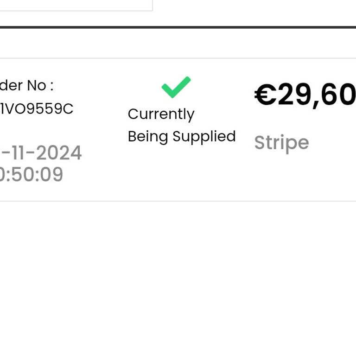Screen dimensions: 356x356
Task: Click the empty box at top left
Action: 74,5
